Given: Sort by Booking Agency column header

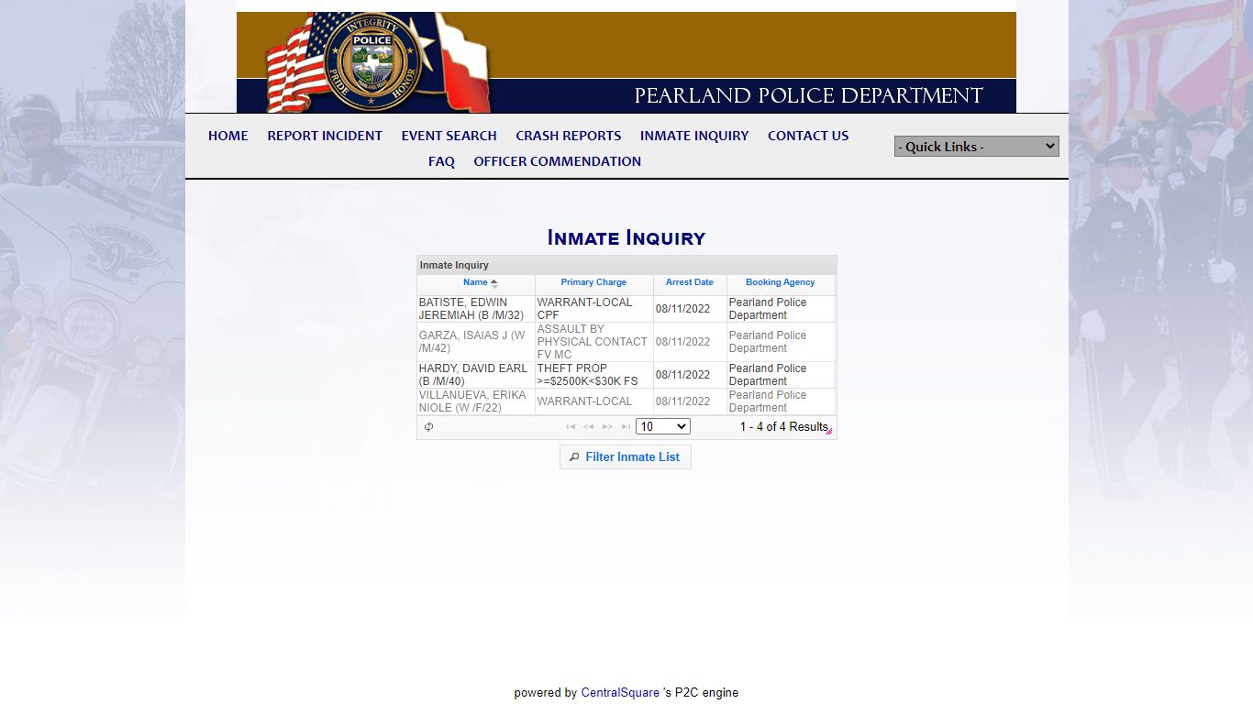Looking at the screenshot, I should click(780, 282).
